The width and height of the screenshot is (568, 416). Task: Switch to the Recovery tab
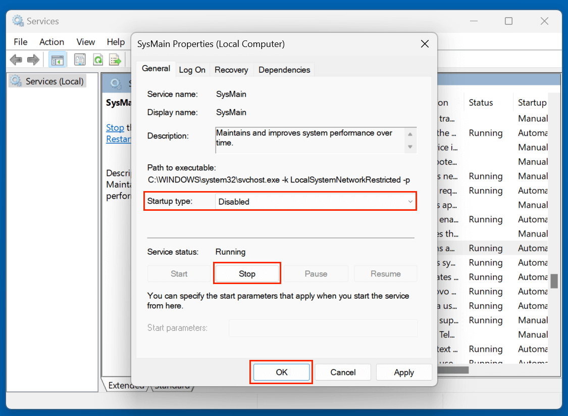[x=231, y=70]
